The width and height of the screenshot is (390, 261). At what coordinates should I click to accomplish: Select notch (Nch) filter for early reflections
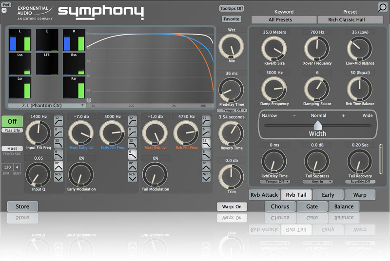pos(132,177)
